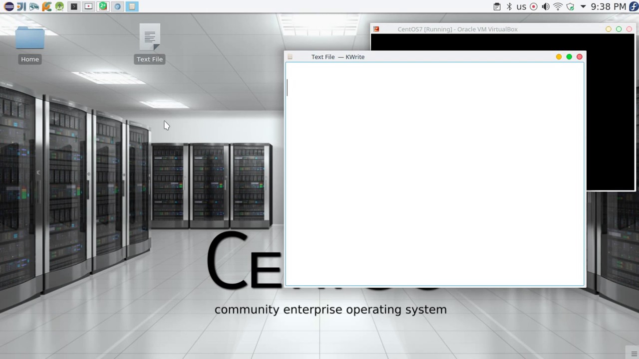Open the Wi-Fi network tray icon
639x359 pixels.
(558, 6)
